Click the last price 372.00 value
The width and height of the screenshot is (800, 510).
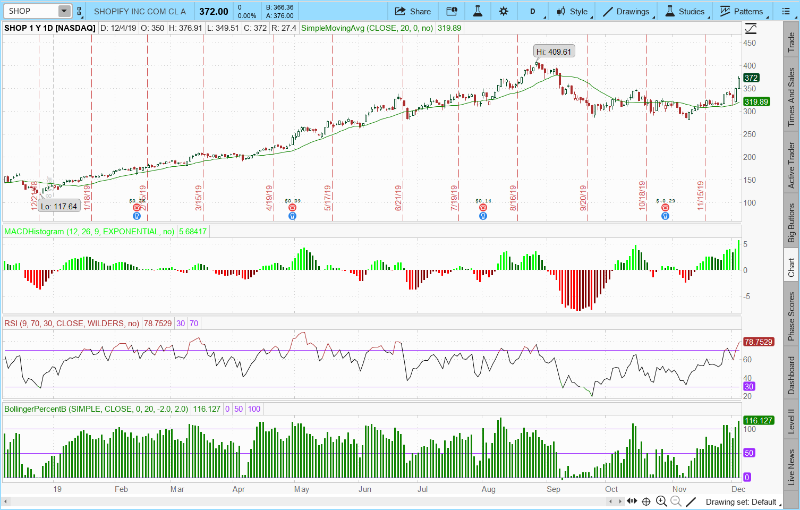tap(214, 12)
